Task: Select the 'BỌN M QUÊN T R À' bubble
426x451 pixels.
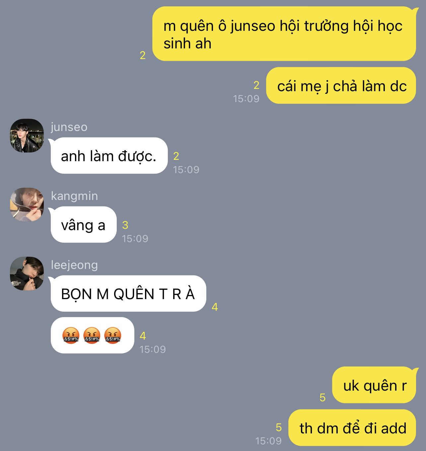Action: (x=128, y=293)
